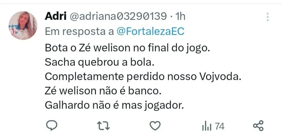
Task: Open the reply speech bubble icon
Action: (x=51, y=125)
